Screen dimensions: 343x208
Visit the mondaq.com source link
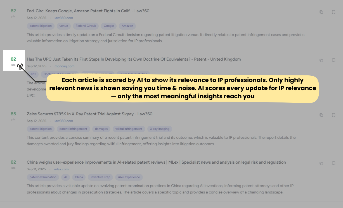click(x=64, y=66)
